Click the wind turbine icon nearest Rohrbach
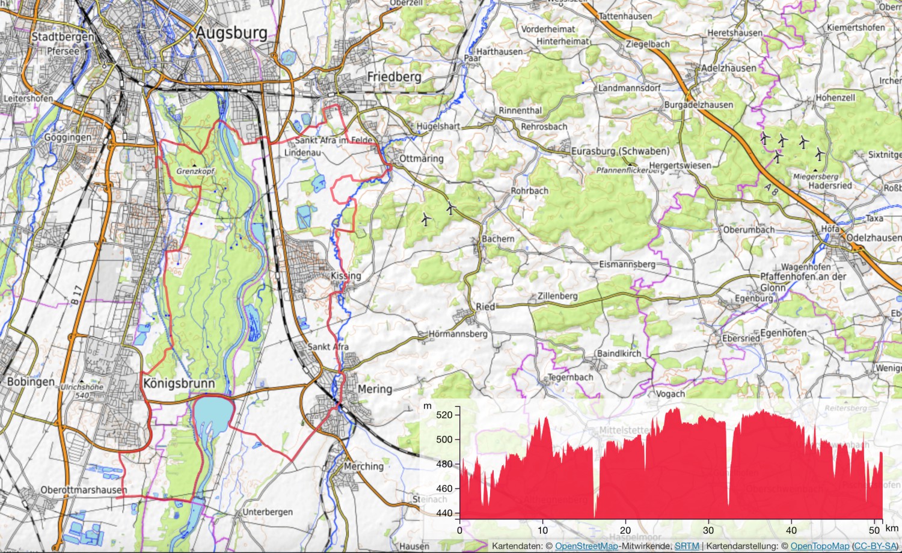 [x=450, y=208]
